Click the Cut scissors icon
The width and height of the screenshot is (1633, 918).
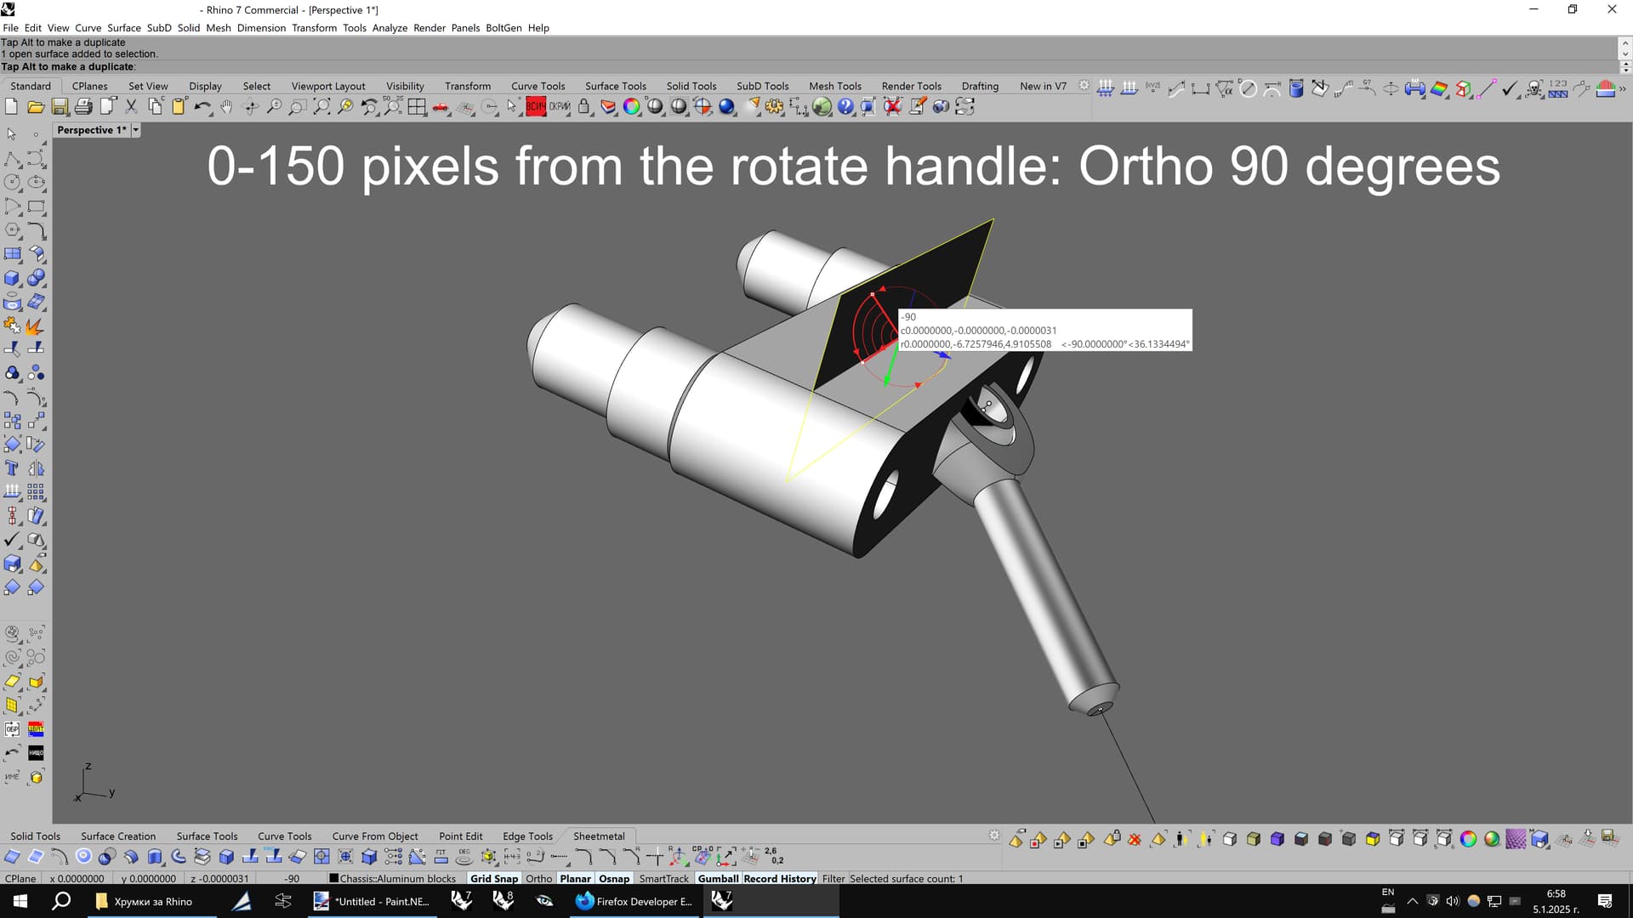(131, 106)
